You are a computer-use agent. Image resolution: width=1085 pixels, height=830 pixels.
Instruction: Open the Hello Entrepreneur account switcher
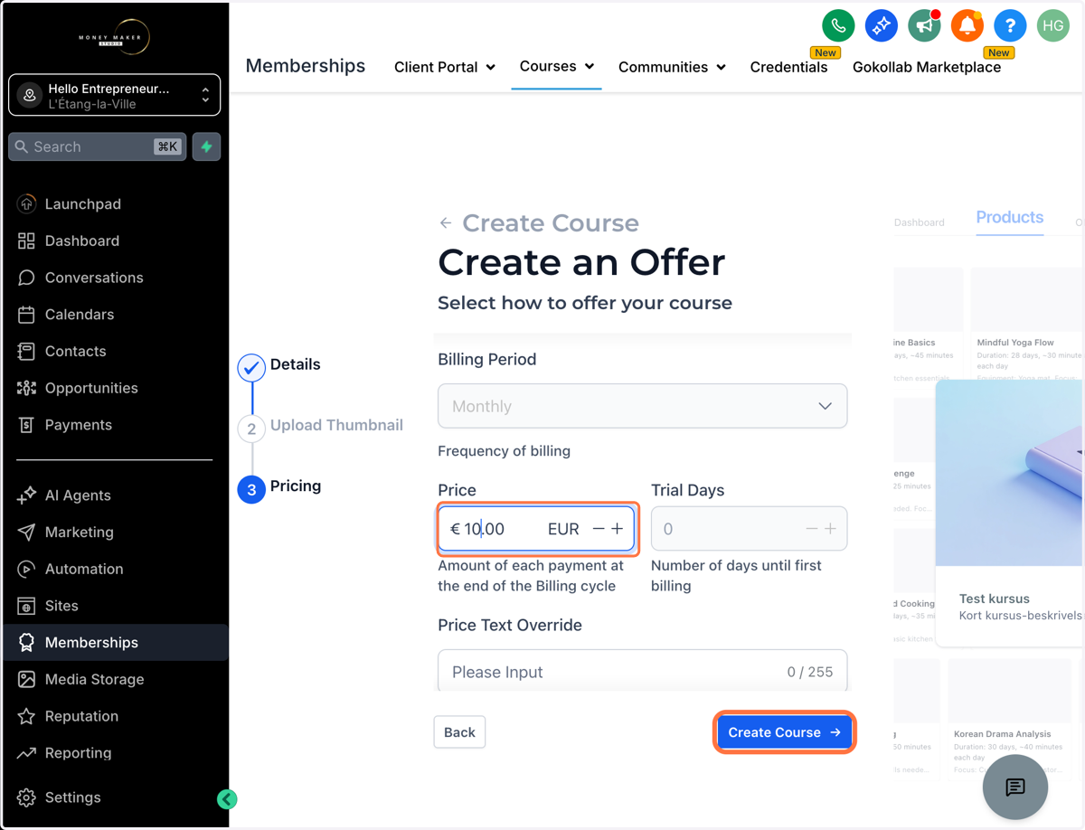click(114, 95)
